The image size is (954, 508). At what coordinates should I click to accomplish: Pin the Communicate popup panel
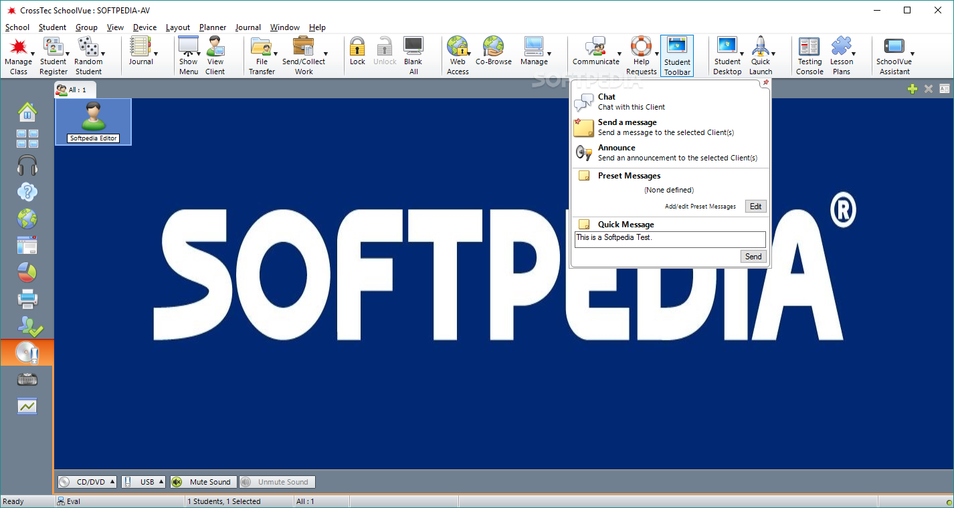click(x=765, y=83)
